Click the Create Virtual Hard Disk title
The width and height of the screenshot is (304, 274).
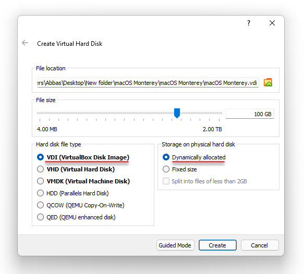tap(69, 44)
